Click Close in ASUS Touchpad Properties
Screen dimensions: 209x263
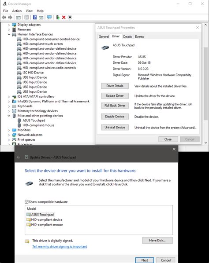pyautogui.click(x=168, y=139)
